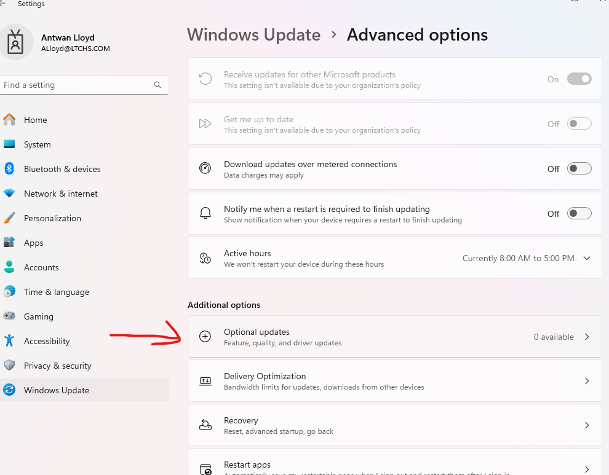Toggle the Get me up to date switch
The width and height of the screenshot is (609, 475).
point(579,124)
